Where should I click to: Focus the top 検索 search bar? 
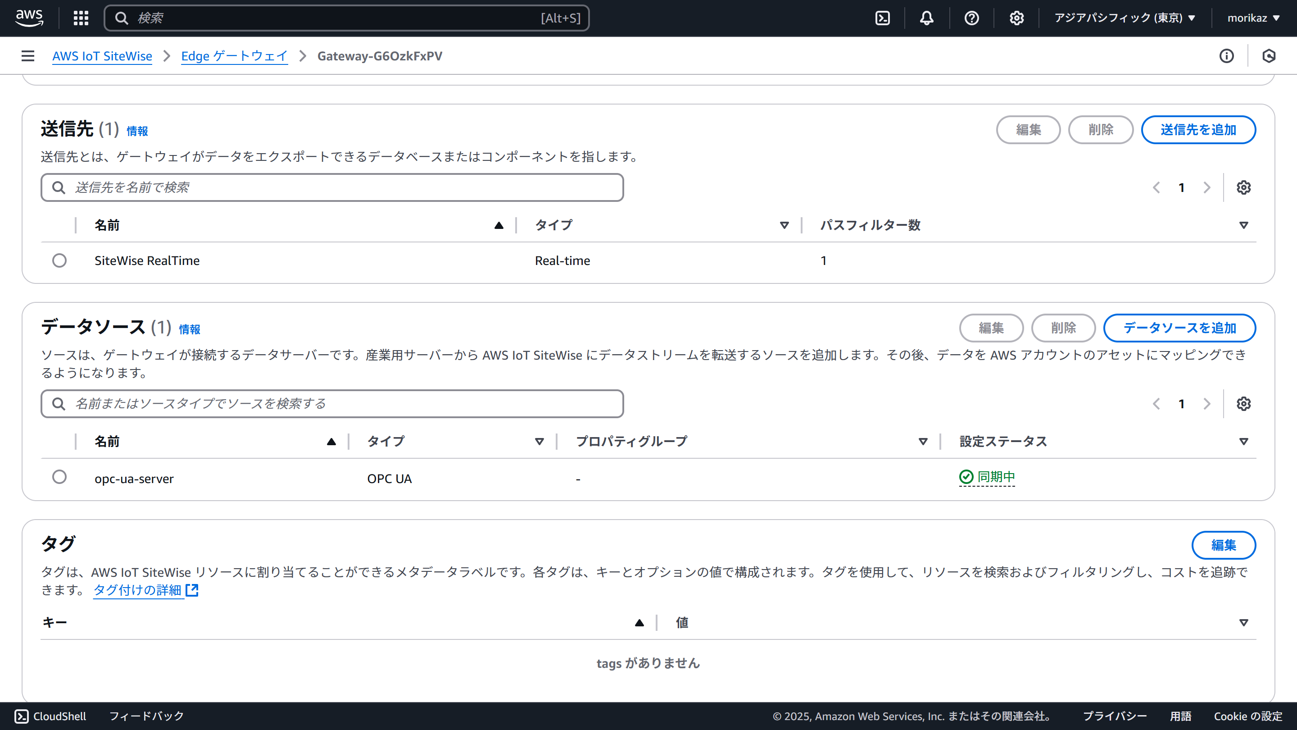[346, 18]
